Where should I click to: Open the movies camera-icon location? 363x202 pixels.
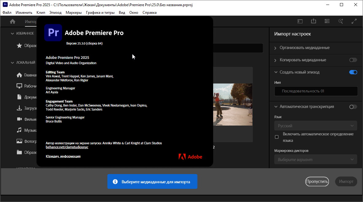[27, 119]
